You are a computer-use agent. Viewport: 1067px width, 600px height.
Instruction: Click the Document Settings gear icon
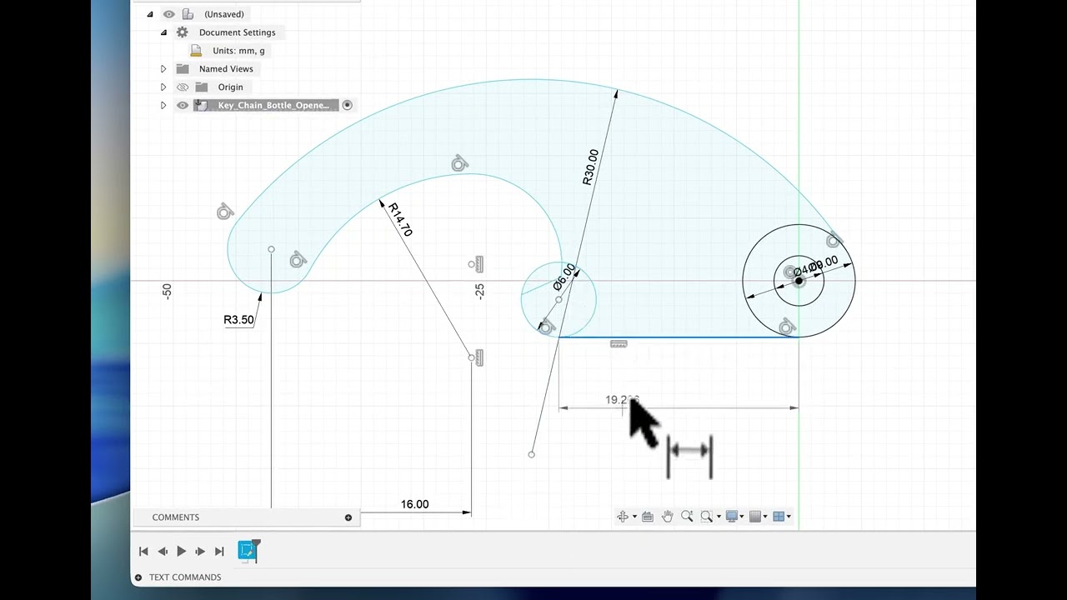tap(183, 32)
